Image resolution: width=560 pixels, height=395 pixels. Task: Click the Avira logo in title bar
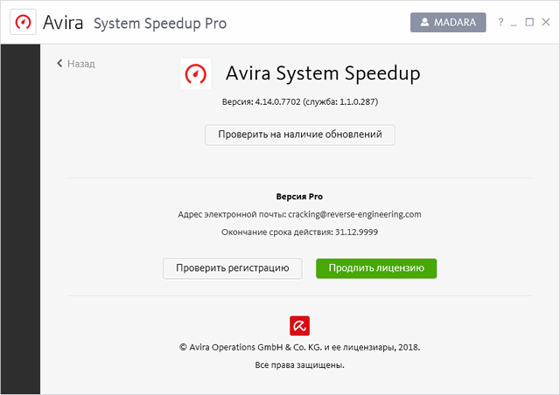point(23,22)
